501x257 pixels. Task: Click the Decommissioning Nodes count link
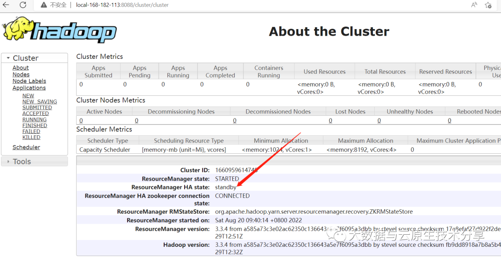pos(136,120)
